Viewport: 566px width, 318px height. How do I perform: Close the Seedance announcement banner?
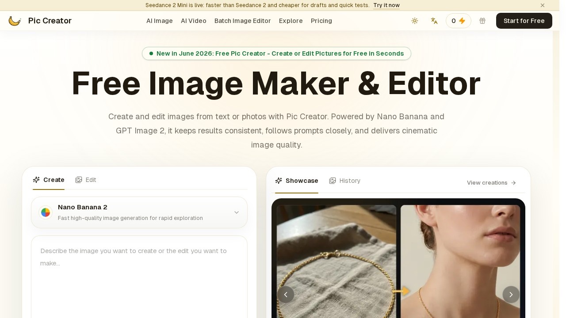[543, 5]
